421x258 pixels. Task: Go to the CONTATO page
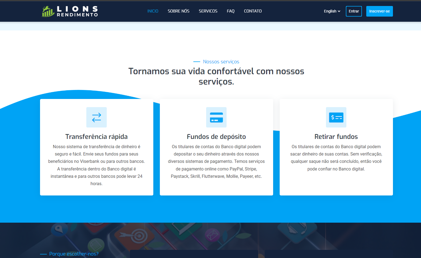pyautogui.click(x=253, y=11)
